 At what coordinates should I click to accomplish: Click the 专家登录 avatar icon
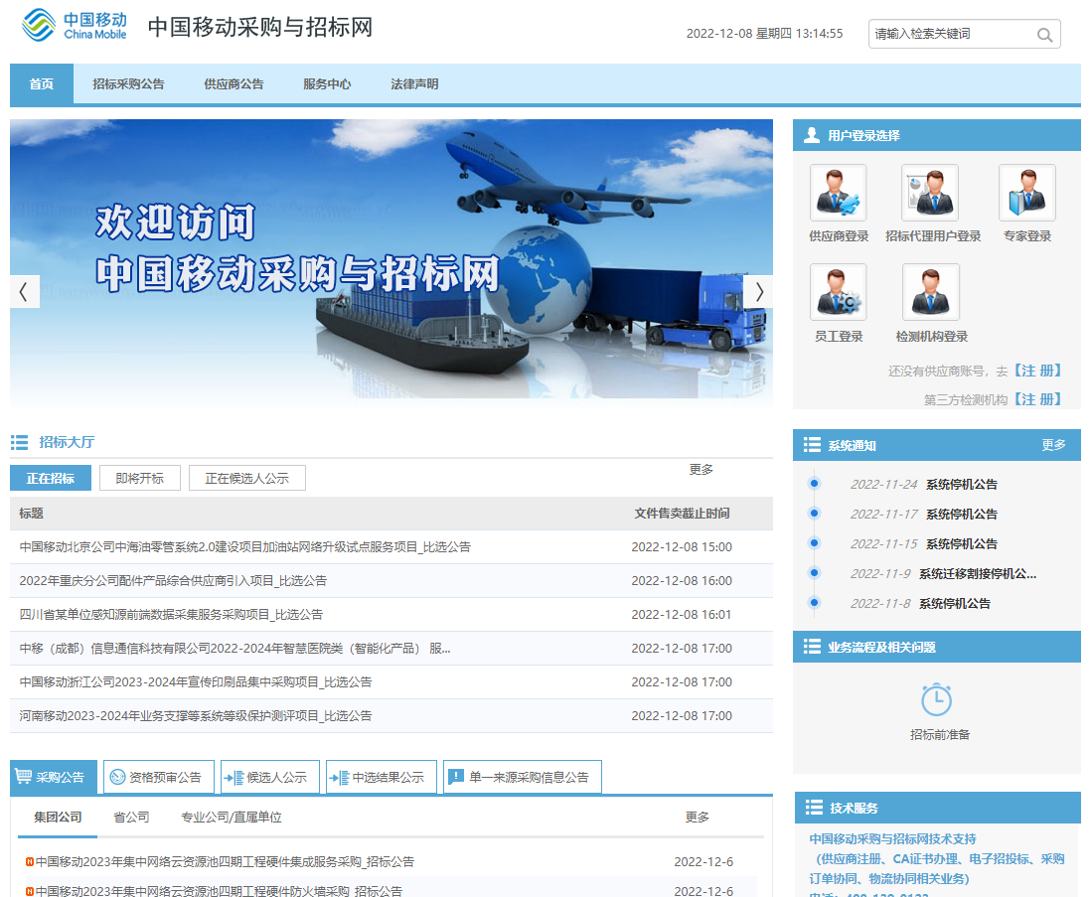(x=1027, y=193)
